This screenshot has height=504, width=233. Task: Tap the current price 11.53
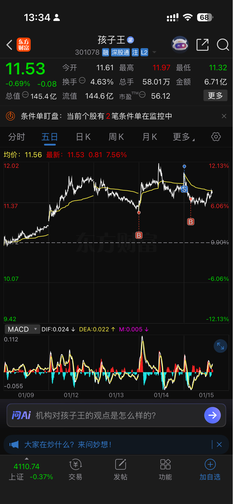[x=25, y=69]
